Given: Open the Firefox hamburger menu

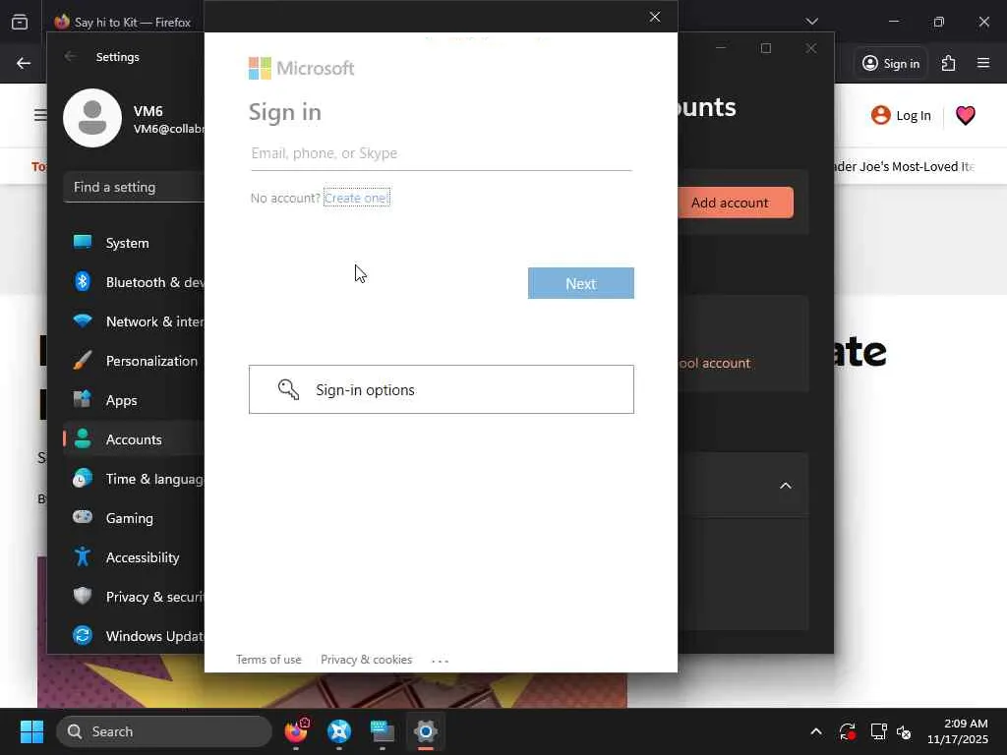Looking at the screenshot, I should pyautogui.click(x=983, y=63).
